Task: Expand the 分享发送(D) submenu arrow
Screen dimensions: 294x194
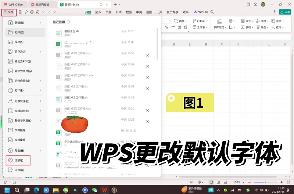Action: (40, 101)
